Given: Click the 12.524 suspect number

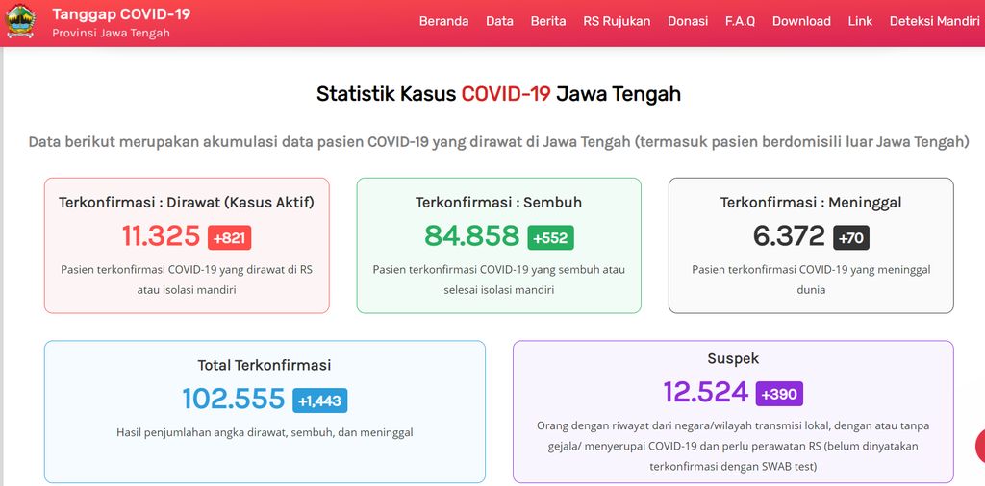Looking at the screenshot, I should point(706,393).
